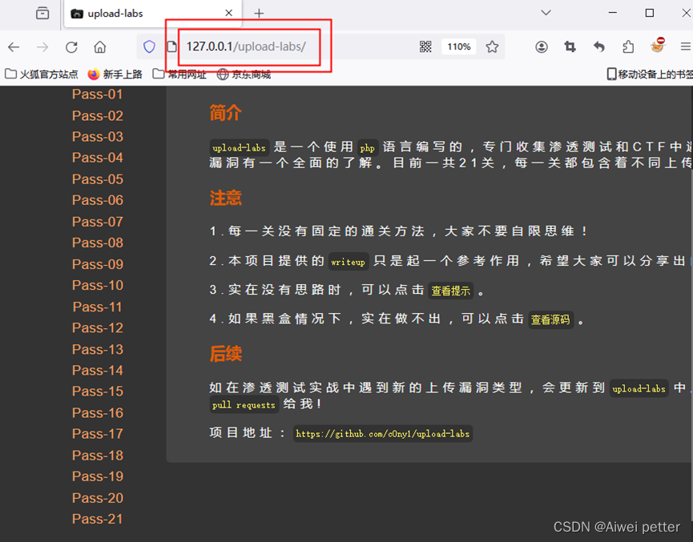The width and height of the screenshot is (693, 542).
Task: Go back with the back arrow
Action: point(14,46)
